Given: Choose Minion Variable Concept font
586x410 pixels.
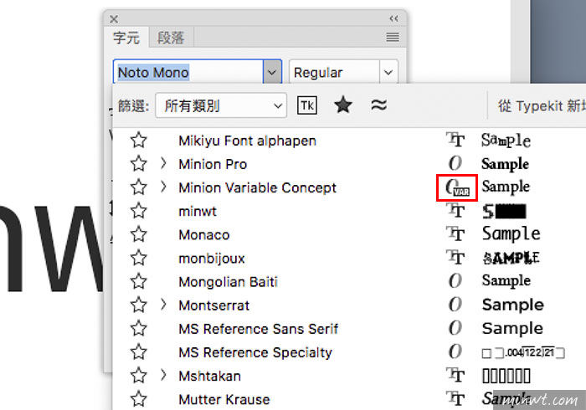Looking at the screenshot, I should tap(258, 187).
